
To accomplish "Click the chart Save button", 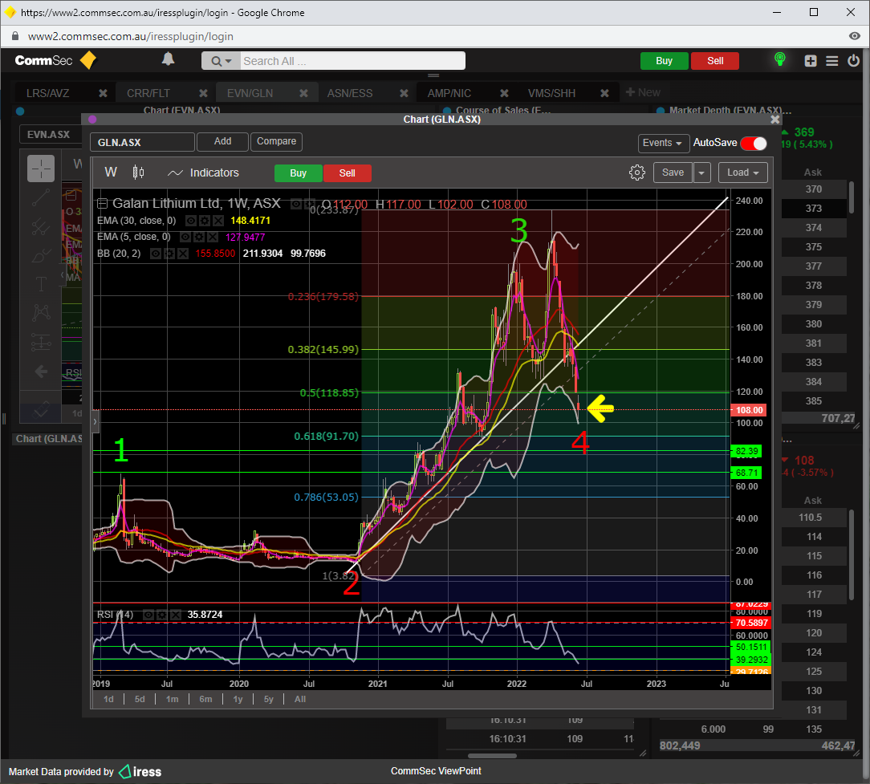I will tap(673, 173).
